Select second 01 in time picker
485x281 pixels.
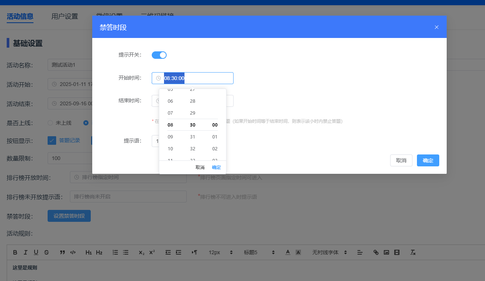(215, 137)
